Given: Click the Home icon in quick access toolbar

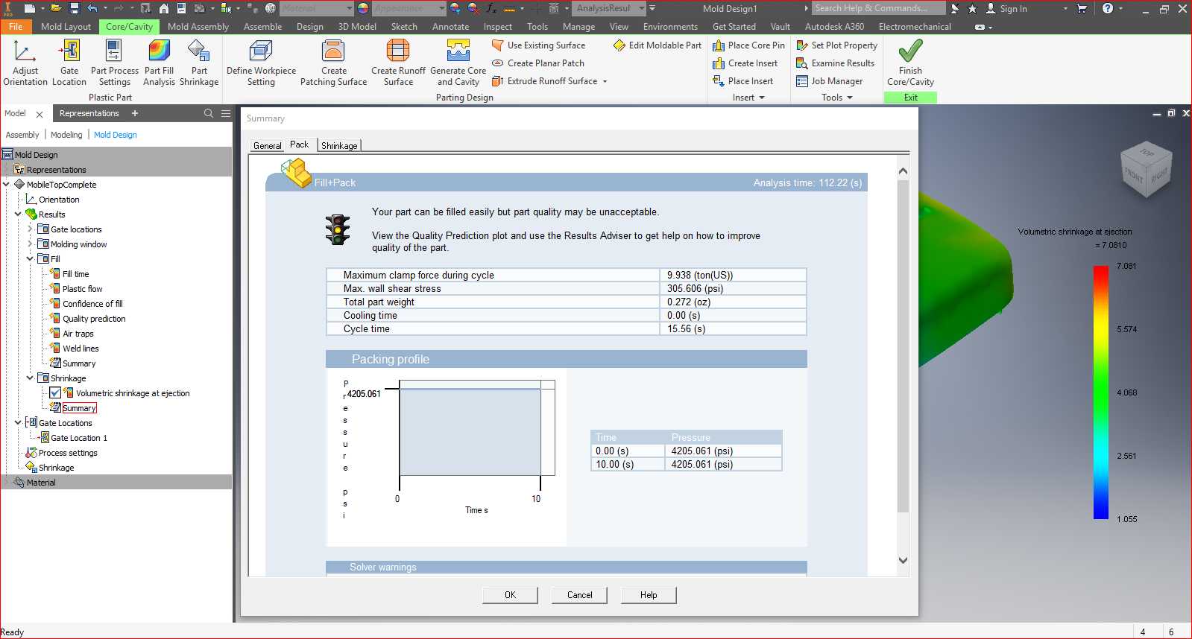Looking at the screenshot, I should (x=164, y=8).
